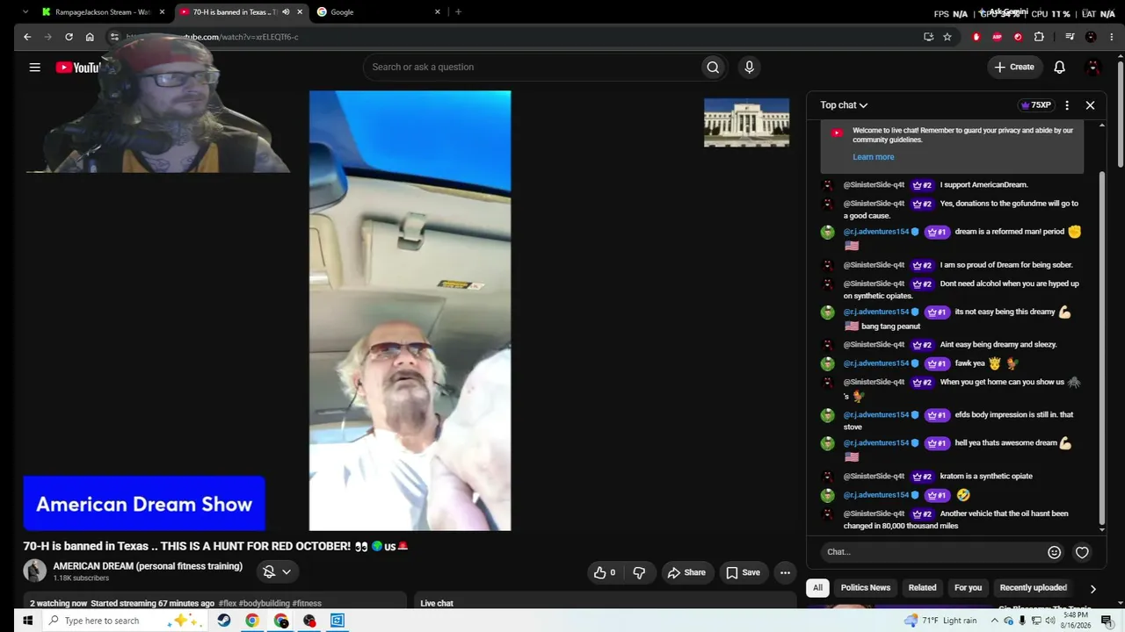Click the YouTube search magnifier button
Viewport: 1125px width, 632px height.
tap(713, 67)
